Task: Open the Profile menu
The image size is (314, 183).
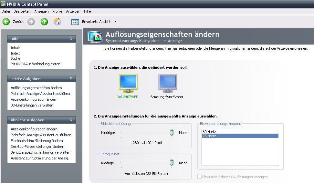Action: [57, 11]
